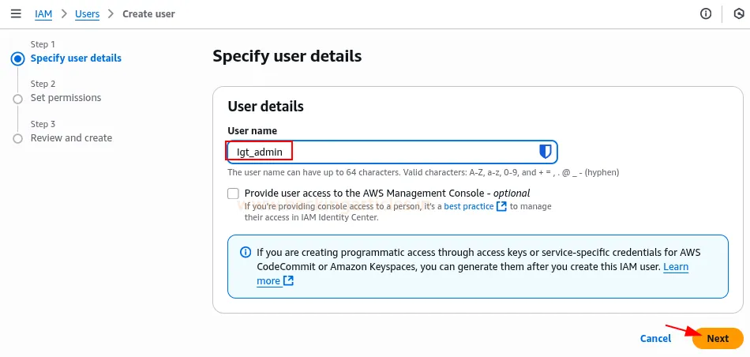
Task: Open the hamburger navigation menu
Action: click(16, 13)
